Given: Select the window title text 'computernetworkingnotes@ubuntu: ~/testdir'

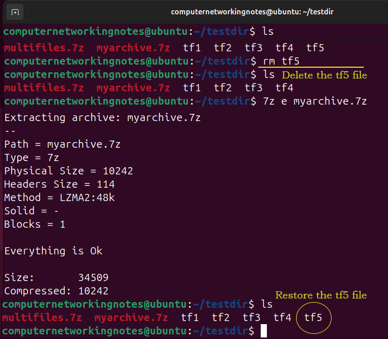Looking at the screenshot, I should point(252,12).
